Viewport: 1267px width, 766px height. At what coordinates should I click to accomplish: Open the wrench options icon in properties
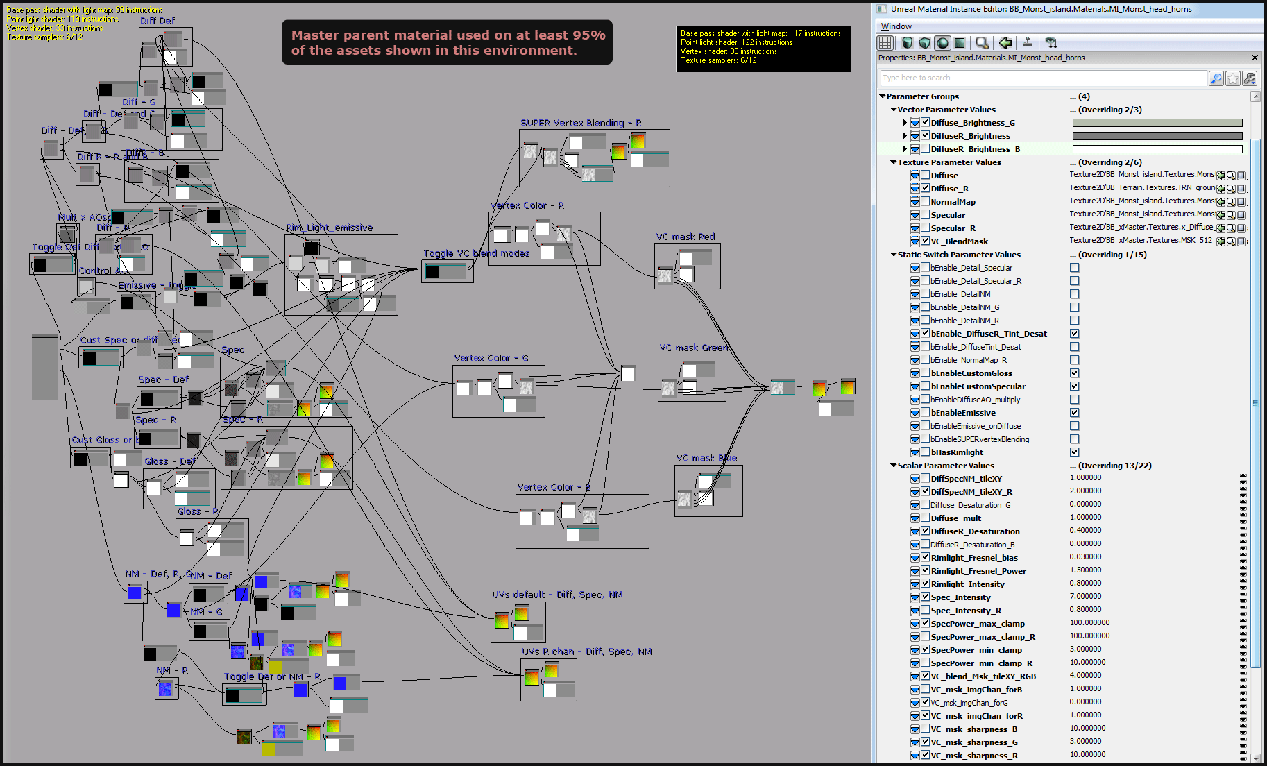1250,78
